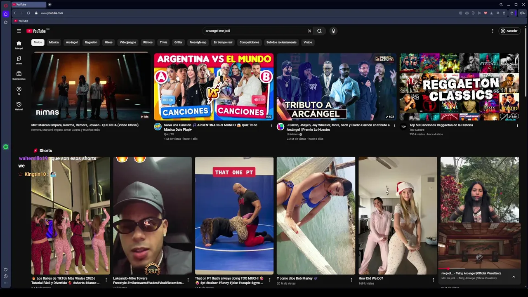Open Shorts from the sidebar

19,61
